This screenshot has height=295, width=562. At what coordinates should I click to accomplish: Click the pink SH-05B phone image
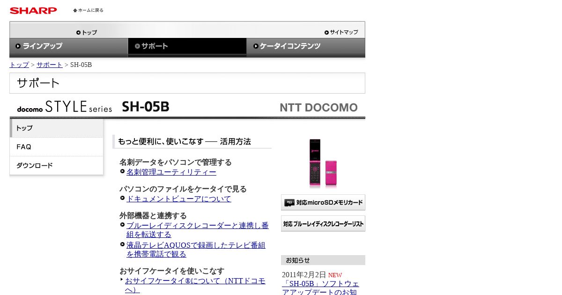click(x=323, y=162)
